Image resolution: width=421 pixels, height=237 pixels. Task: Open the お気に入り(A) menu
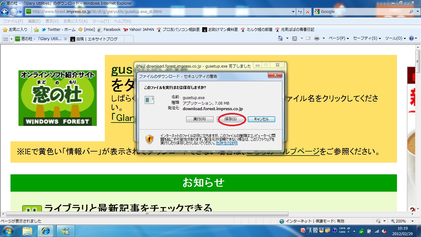76,21
